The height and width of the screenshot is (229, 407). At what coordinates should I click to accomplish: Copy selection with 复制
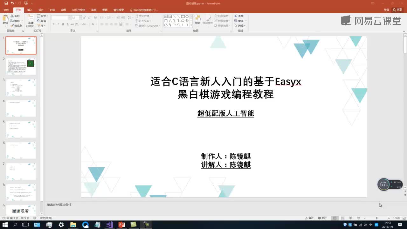15,21
